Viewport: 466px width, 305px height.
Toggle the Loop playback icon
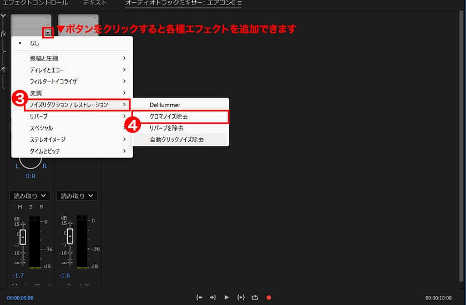pyautogui.click(x=255, y=298)
